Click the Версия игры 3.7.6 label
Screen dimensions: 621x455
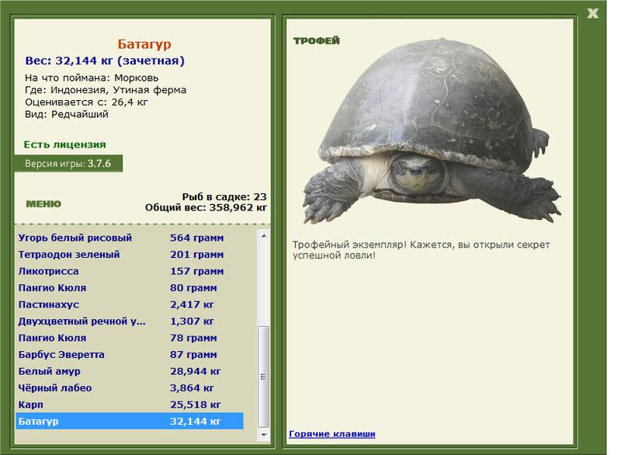tap(68, 164)
